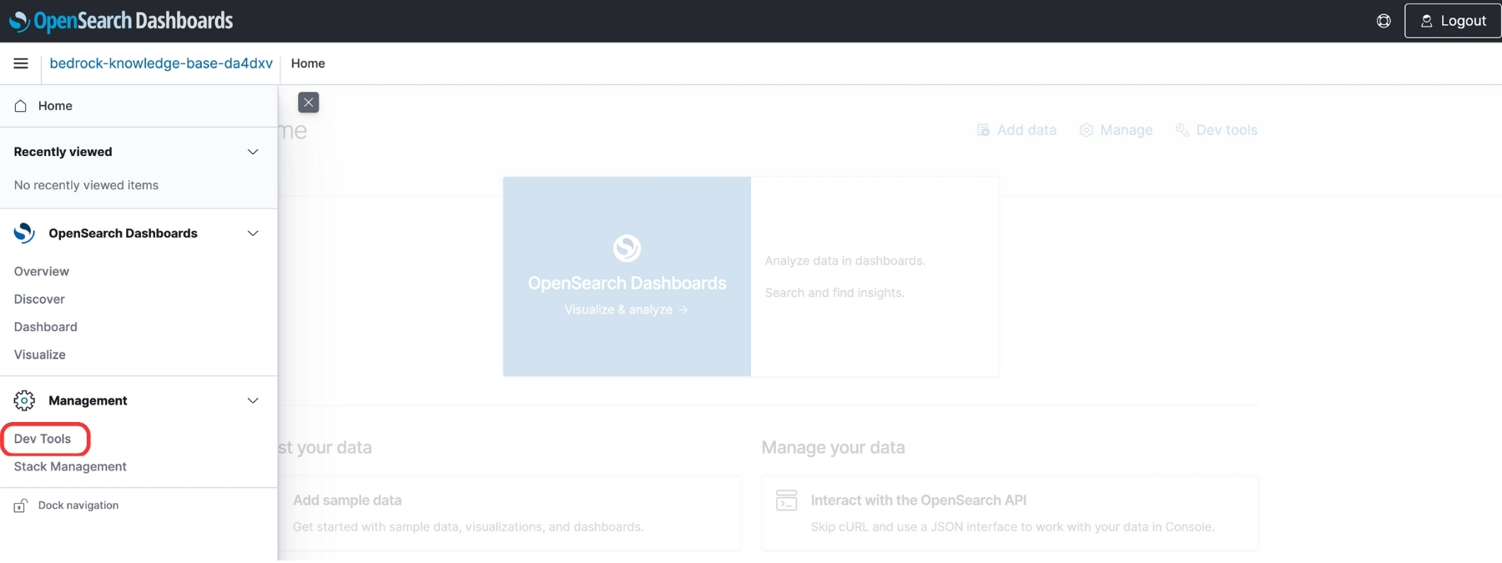Screen dimensions: 1502x563
Task: Collapse the OpenSearch Dashboards nav group
Action: (x=253, y=234)
